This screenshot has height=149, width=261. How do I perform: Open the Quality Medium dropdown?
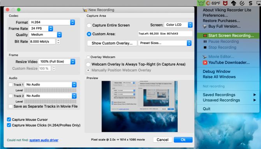46,35
